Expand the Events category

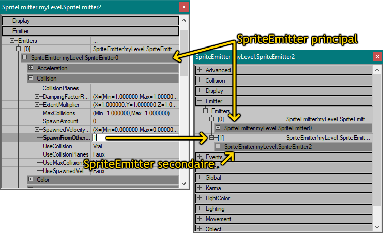tap(200, 157)
